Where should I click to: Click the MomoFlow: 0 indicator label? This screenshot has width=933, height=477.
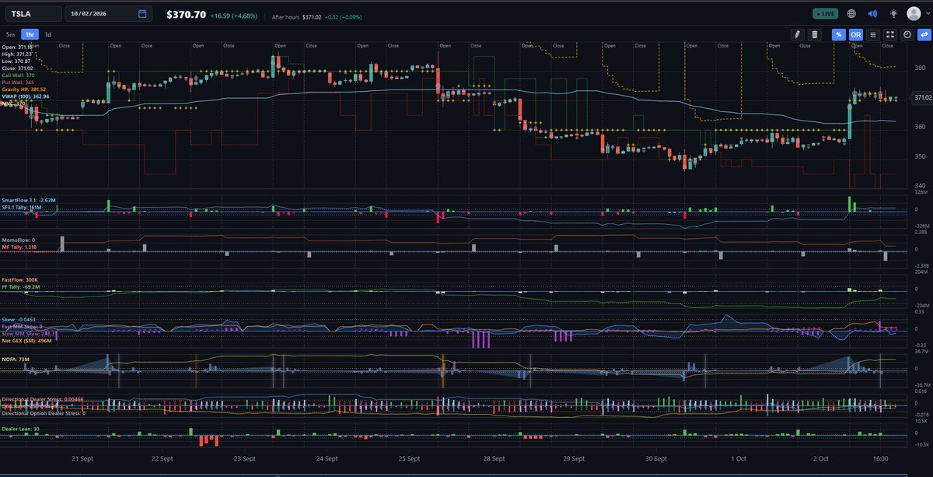click(18, 240)
